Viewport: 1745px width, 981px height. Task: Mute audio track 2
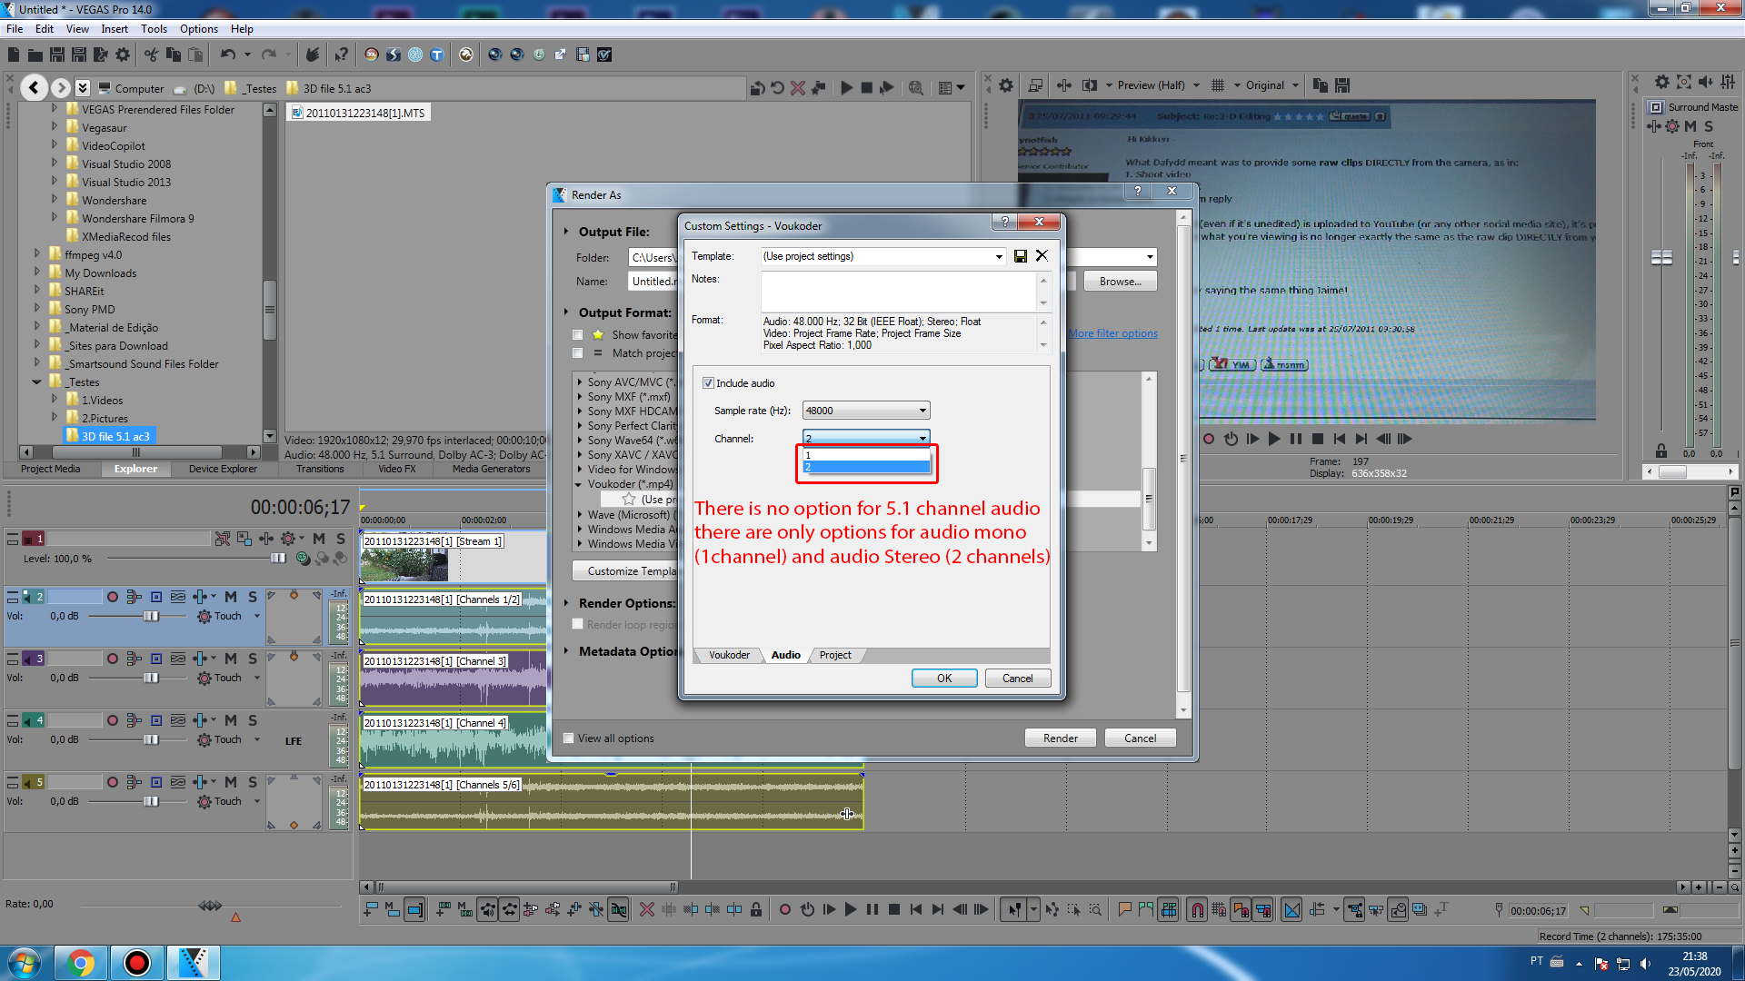(x=231, y=597)
